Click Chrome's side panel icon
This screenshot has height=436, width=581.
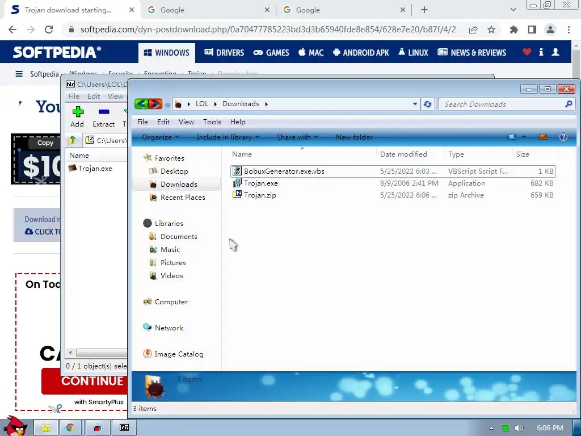[x=532, y=30]
